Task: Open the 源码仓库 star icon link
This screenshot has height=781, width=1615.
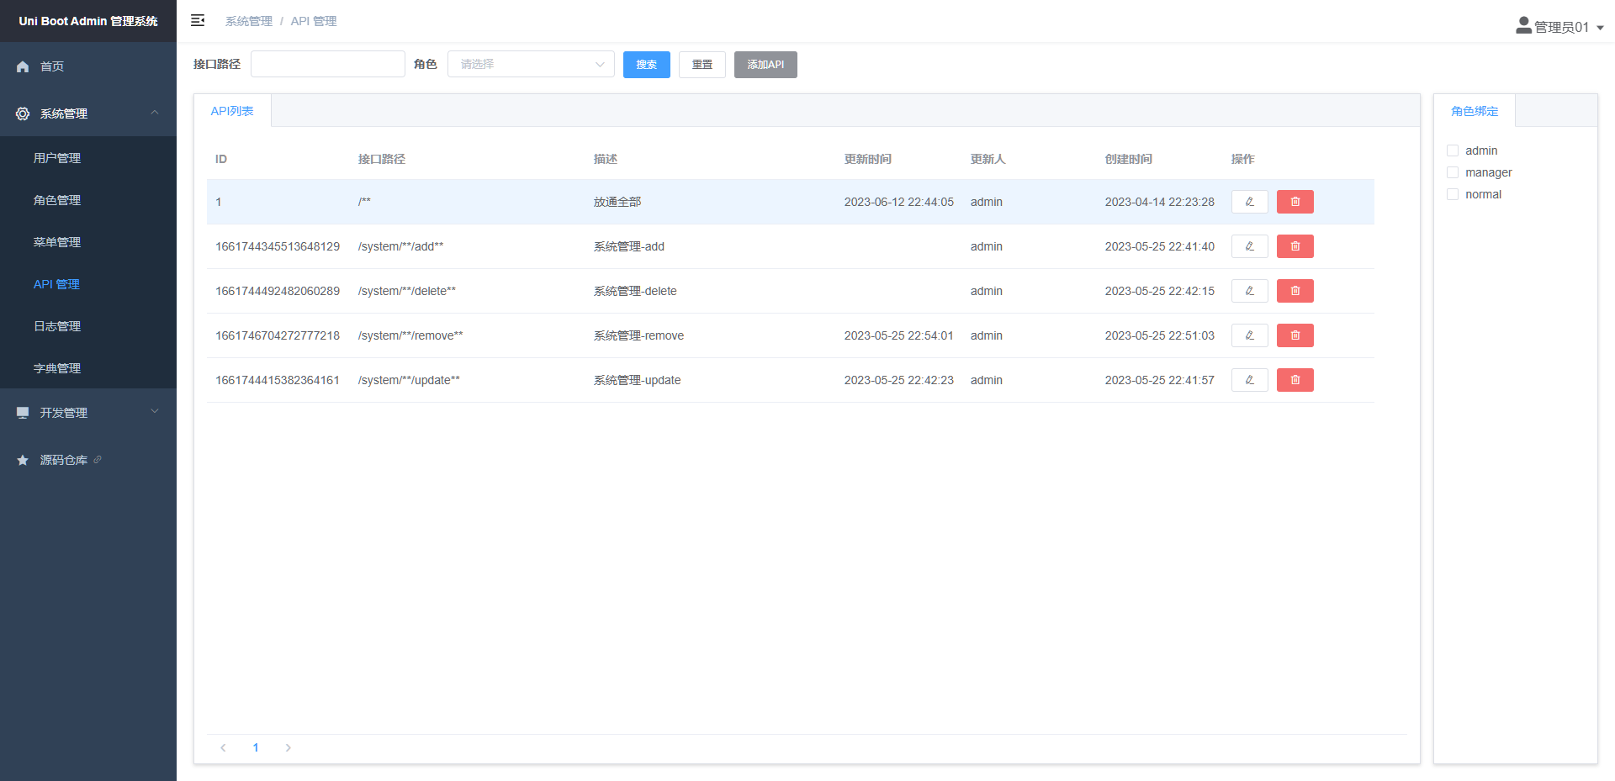Action: coord(23,460)
